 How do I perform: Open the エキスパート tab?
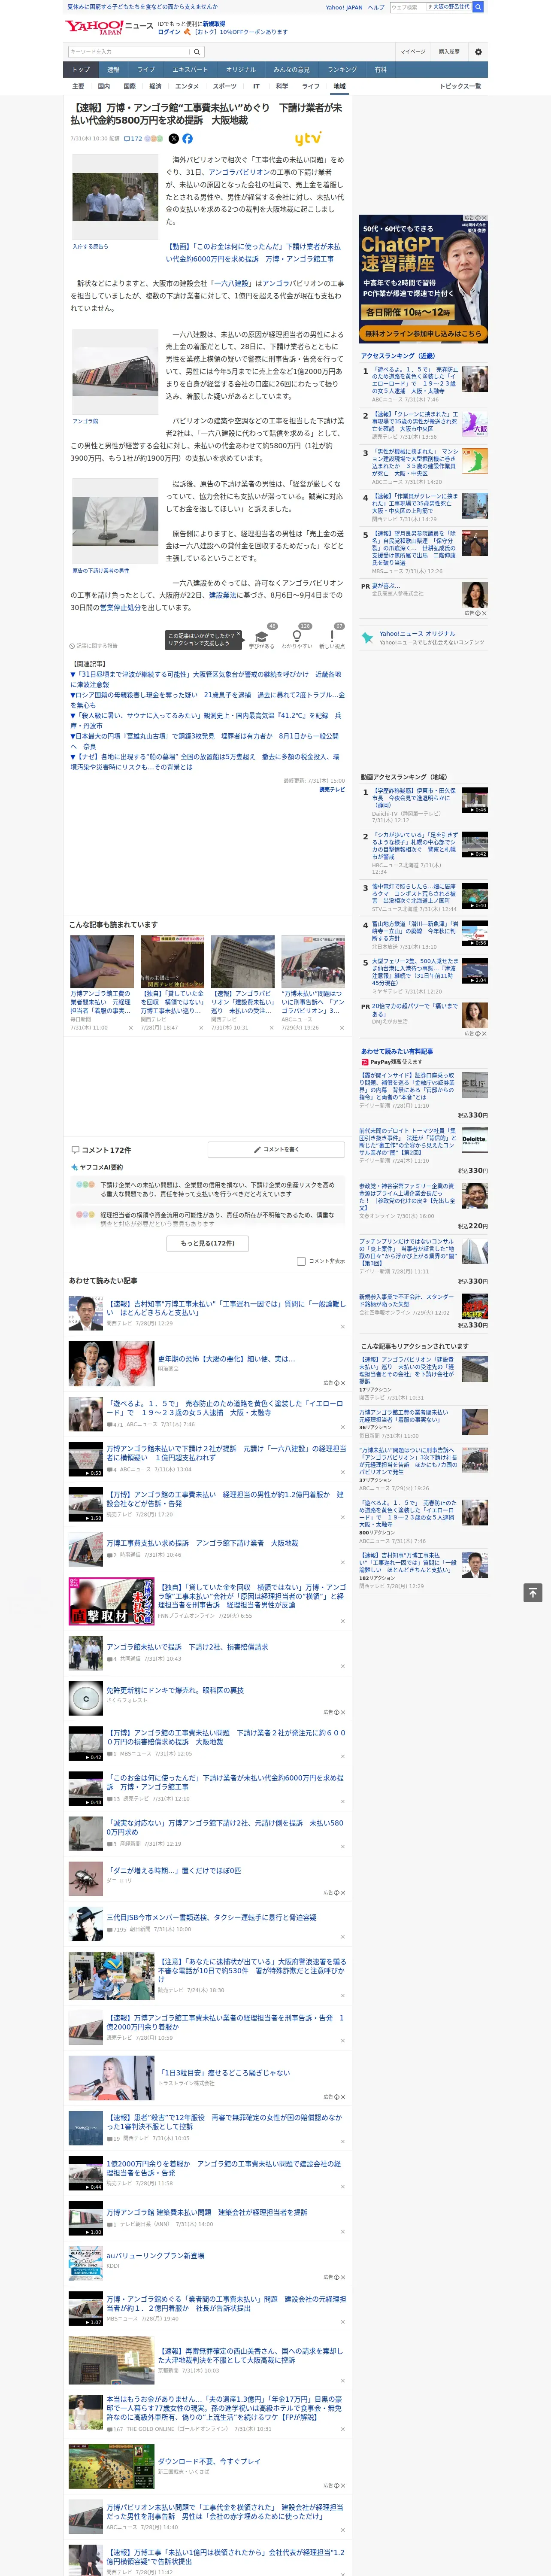click(190, 70)
